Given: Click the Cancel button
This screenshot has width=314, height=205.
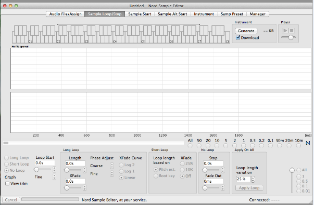Looking at the screenshot, I should (11, 200).
